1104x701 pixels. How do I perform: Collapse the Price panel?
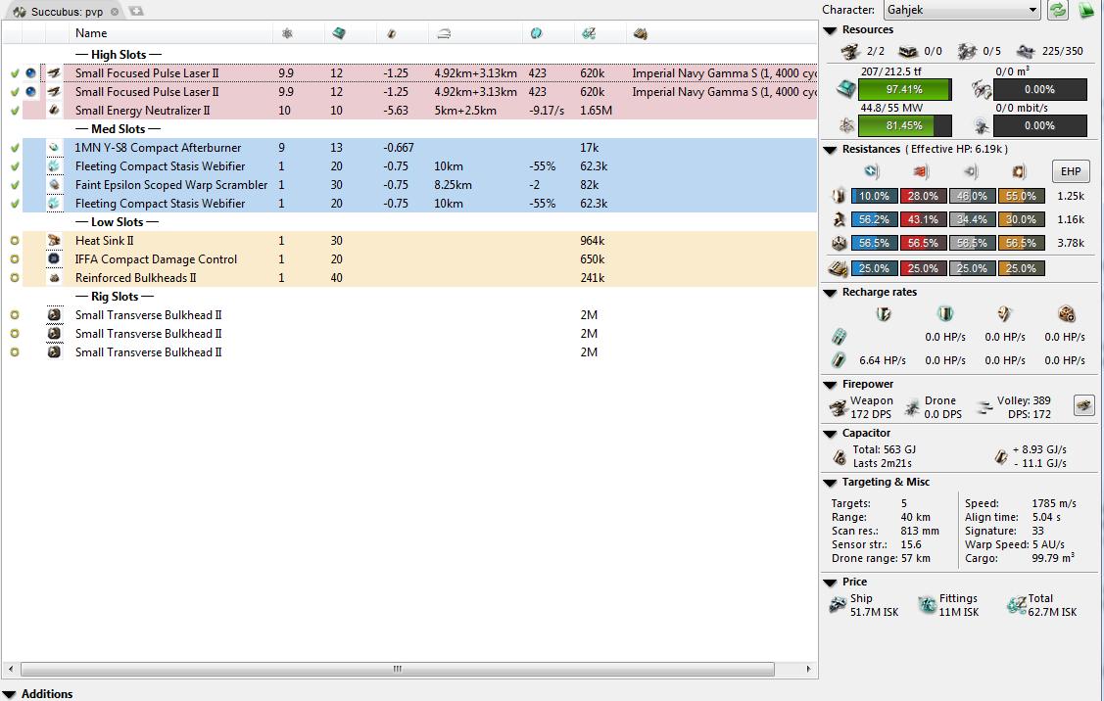coord(830,583)
